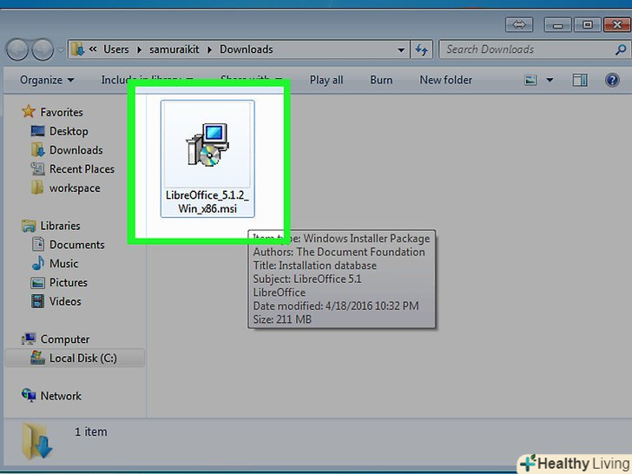Viewport: 632px width, 474px height.
Task: Change view using the view icon
Action: (x=530, y=80)
